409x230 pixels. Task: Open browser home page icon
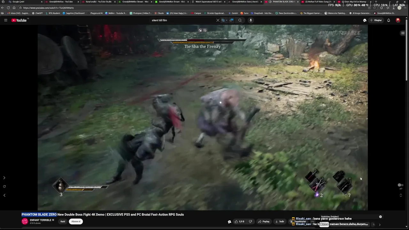pyautogui.click(x=14, y=8)
